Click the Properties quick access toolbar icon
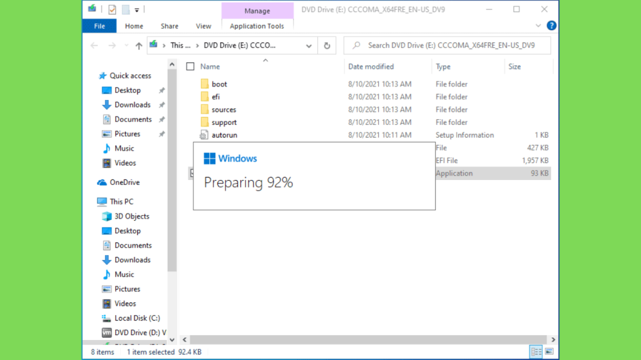The height and width of the screenshot is (360, 641). click(112, 9)
